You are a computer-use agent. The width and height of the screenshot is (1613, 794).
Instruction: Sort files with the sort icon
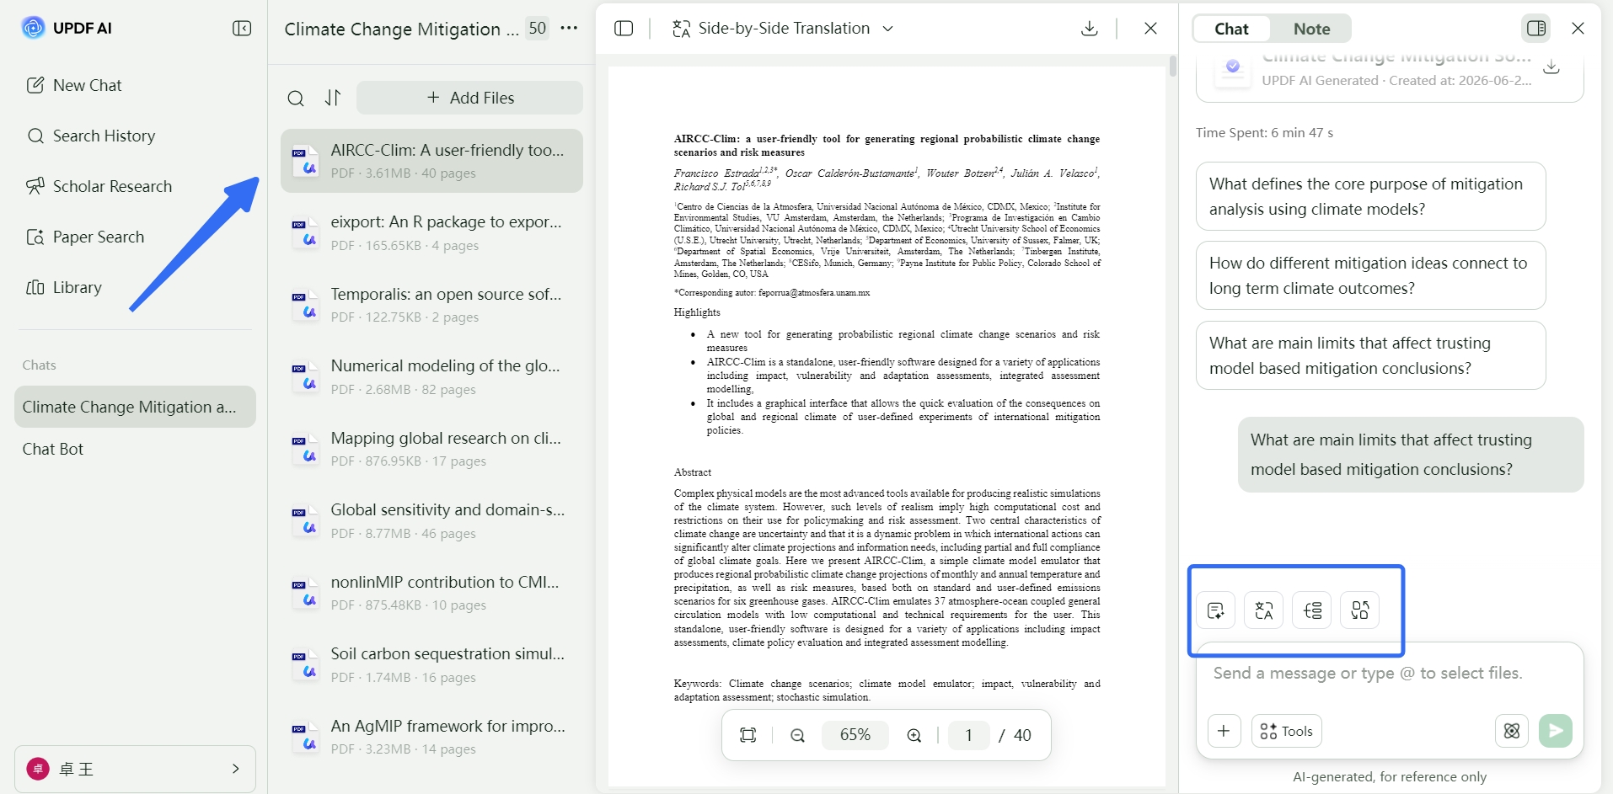333,99
